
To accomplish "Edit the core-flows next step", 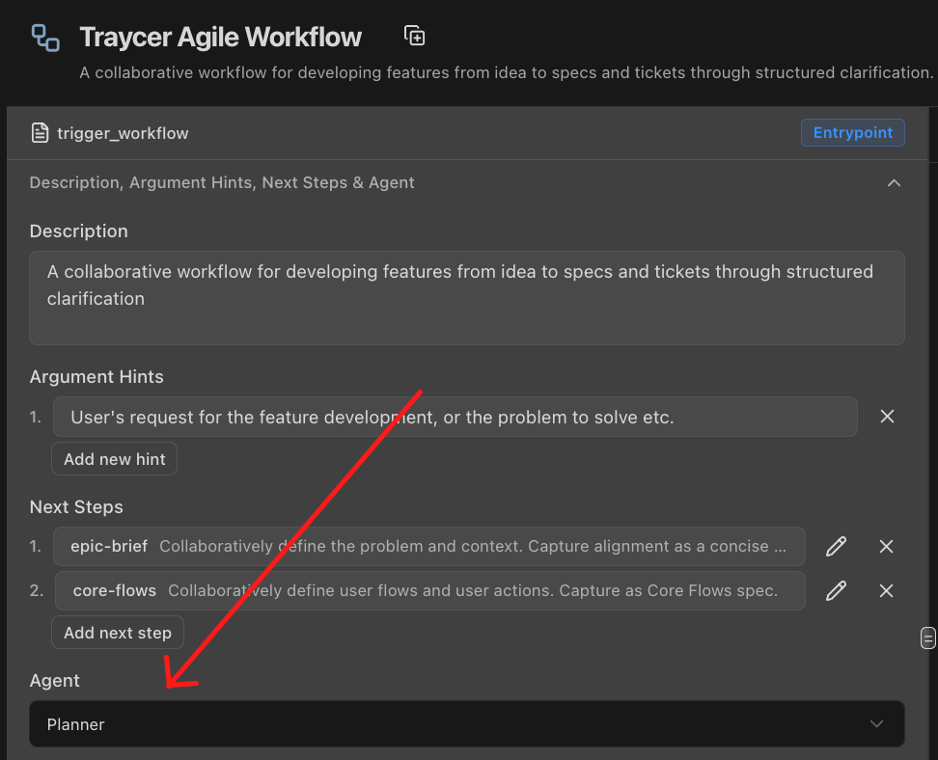I will 836,590.
